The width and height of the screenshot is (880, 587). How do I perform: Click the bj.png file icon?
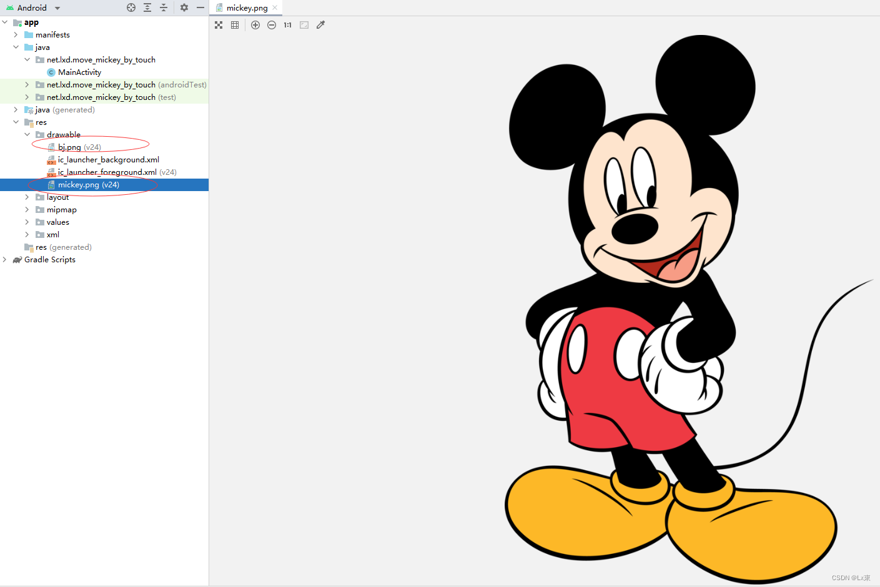[51, 147]
